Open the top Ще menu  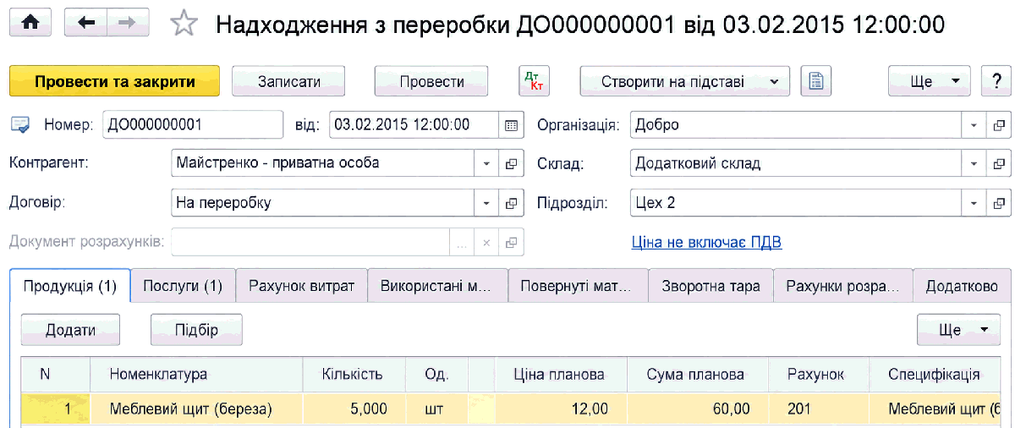click(x=929, y=81)
